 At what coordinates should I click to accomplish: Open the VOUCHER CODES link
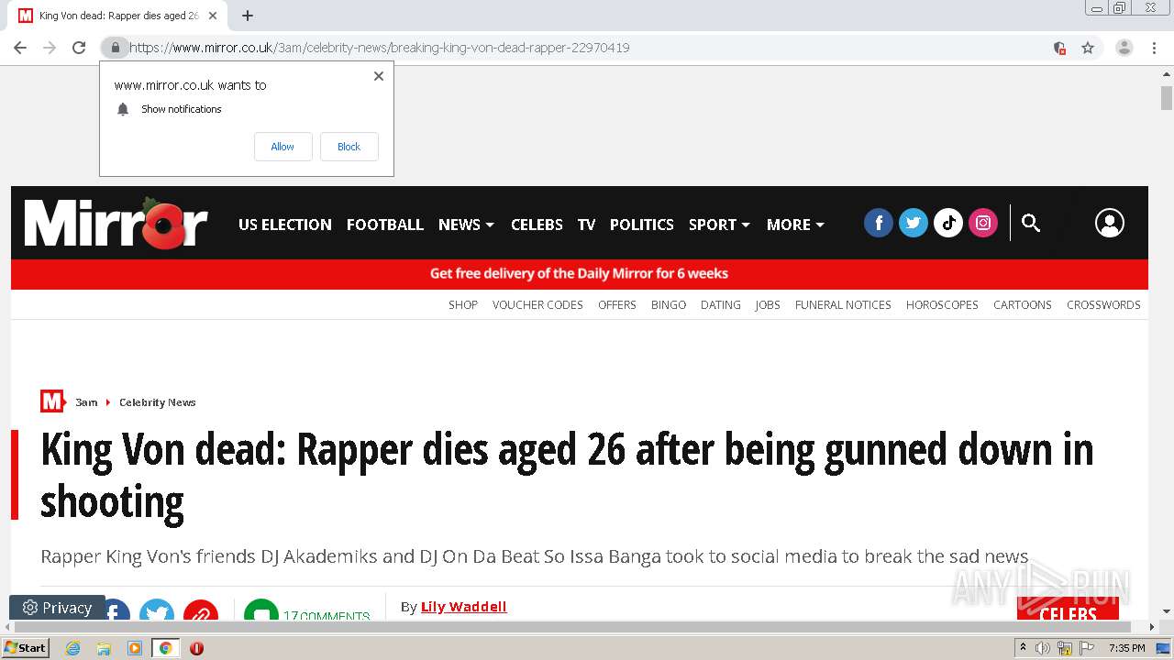(537, 305)
